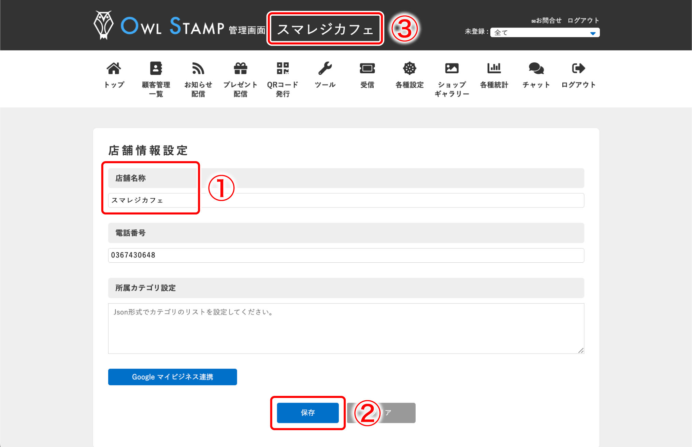
Task: Open お知らせ配信 notification delivery
Action: [x=198, y=75]
